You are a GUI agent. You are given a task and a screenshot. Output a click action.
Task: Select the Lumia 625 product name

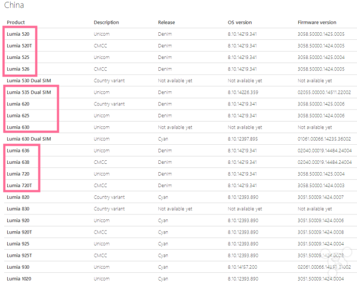tap(18, 116)
